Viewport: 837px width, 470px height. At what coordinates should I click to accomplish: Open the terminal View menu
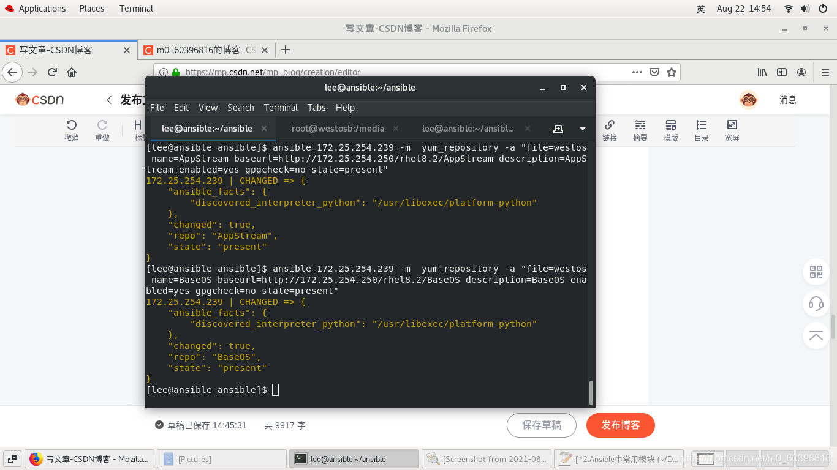click(208, 107)
